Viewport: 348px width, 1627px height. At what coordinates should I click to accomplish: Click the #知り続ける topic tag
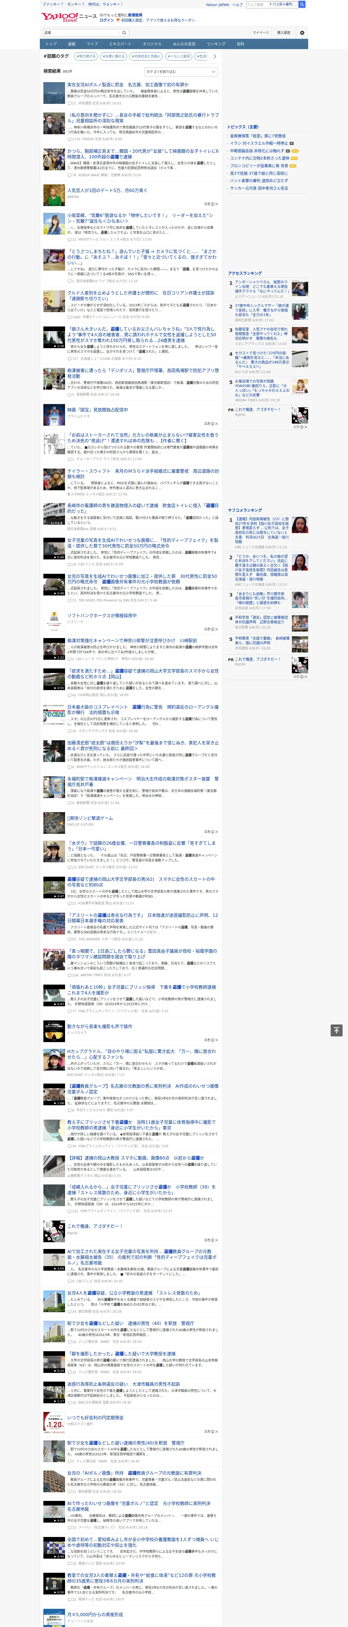(x=86, y=56)
